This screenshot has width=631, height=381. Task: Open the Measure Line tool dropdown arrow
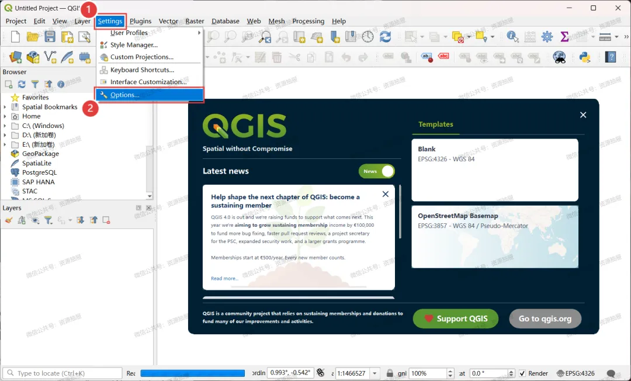pyautogui.click(x=616, y=37)
